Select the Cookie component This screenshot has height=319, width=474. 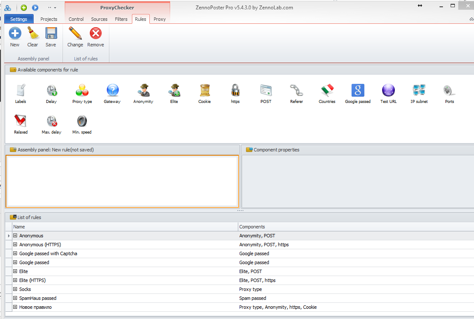(x=205, y=94)
